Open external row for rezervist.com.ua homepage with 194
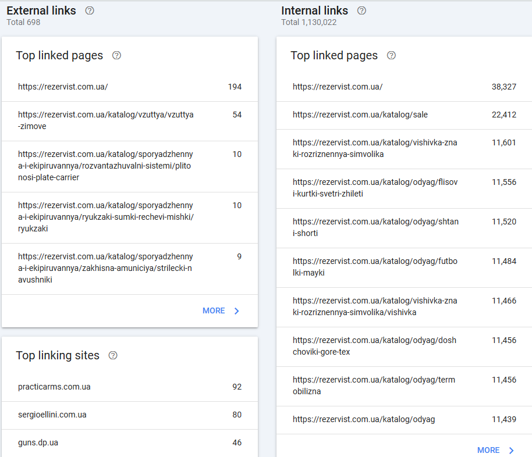Screen dimensions: 532x457 point(129,87)
